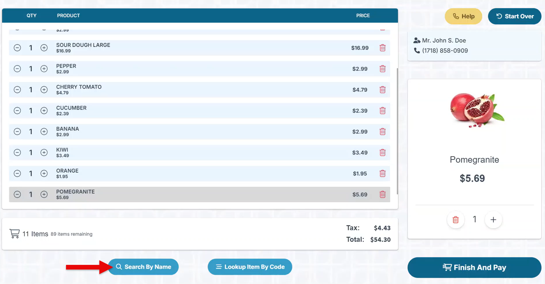
Task: Remove Pepper using its trash icon
Action: point(383,69)
